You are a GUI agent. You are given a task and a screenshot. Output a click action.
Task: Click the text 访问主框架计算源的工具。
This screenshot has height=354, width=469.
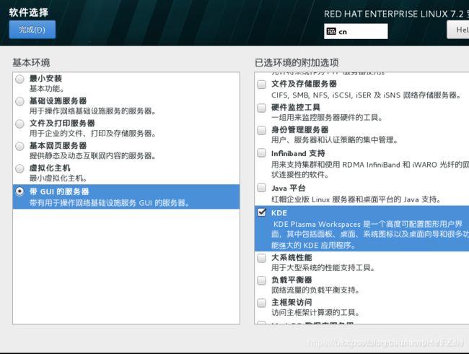(315, 313)
